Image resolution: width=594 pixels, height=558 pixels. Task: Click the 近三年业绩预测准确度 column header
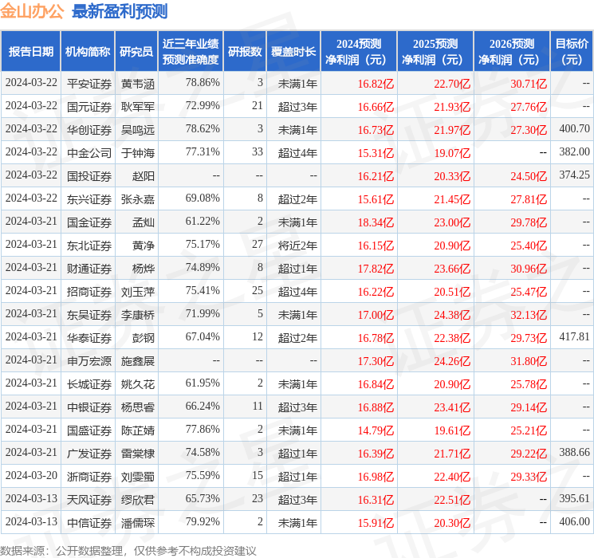(x=191, y=52)
